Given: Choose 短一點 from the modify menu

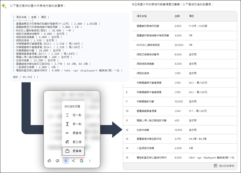Looking at the screenshot, I should tap(73, 115).
